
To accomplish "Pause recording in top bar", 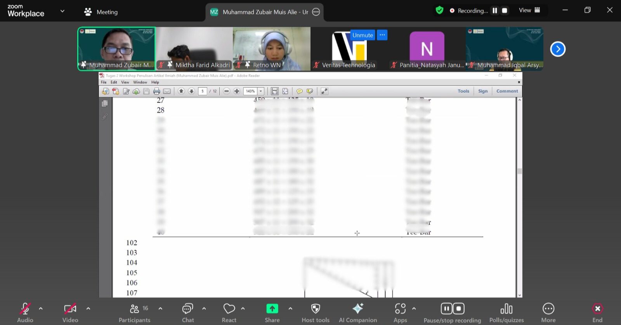I will coord(495,10).
